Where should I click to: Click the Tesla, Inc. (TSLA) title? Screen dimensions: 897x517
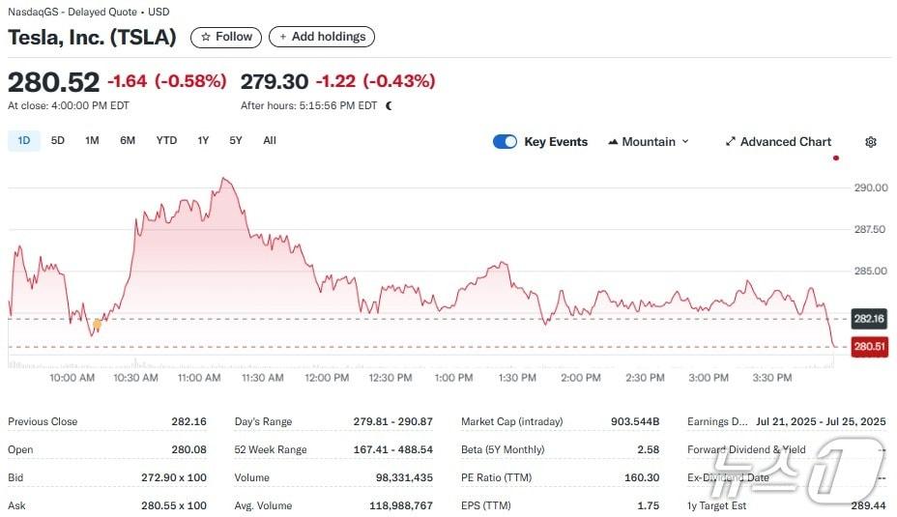pyautogui.click(x=93, y=38)
